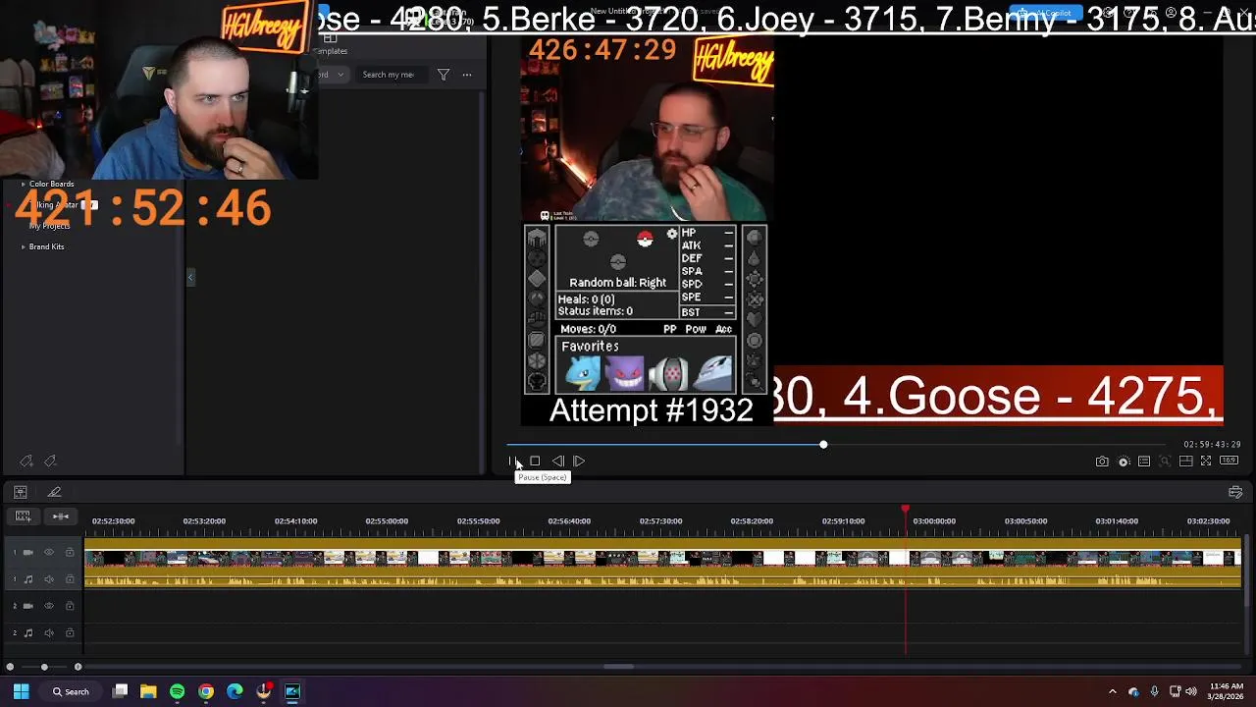Enter fullscreen preview mode
Image resolution: width=1256 pixels, height=707 pixels.
coord(1206,462)
